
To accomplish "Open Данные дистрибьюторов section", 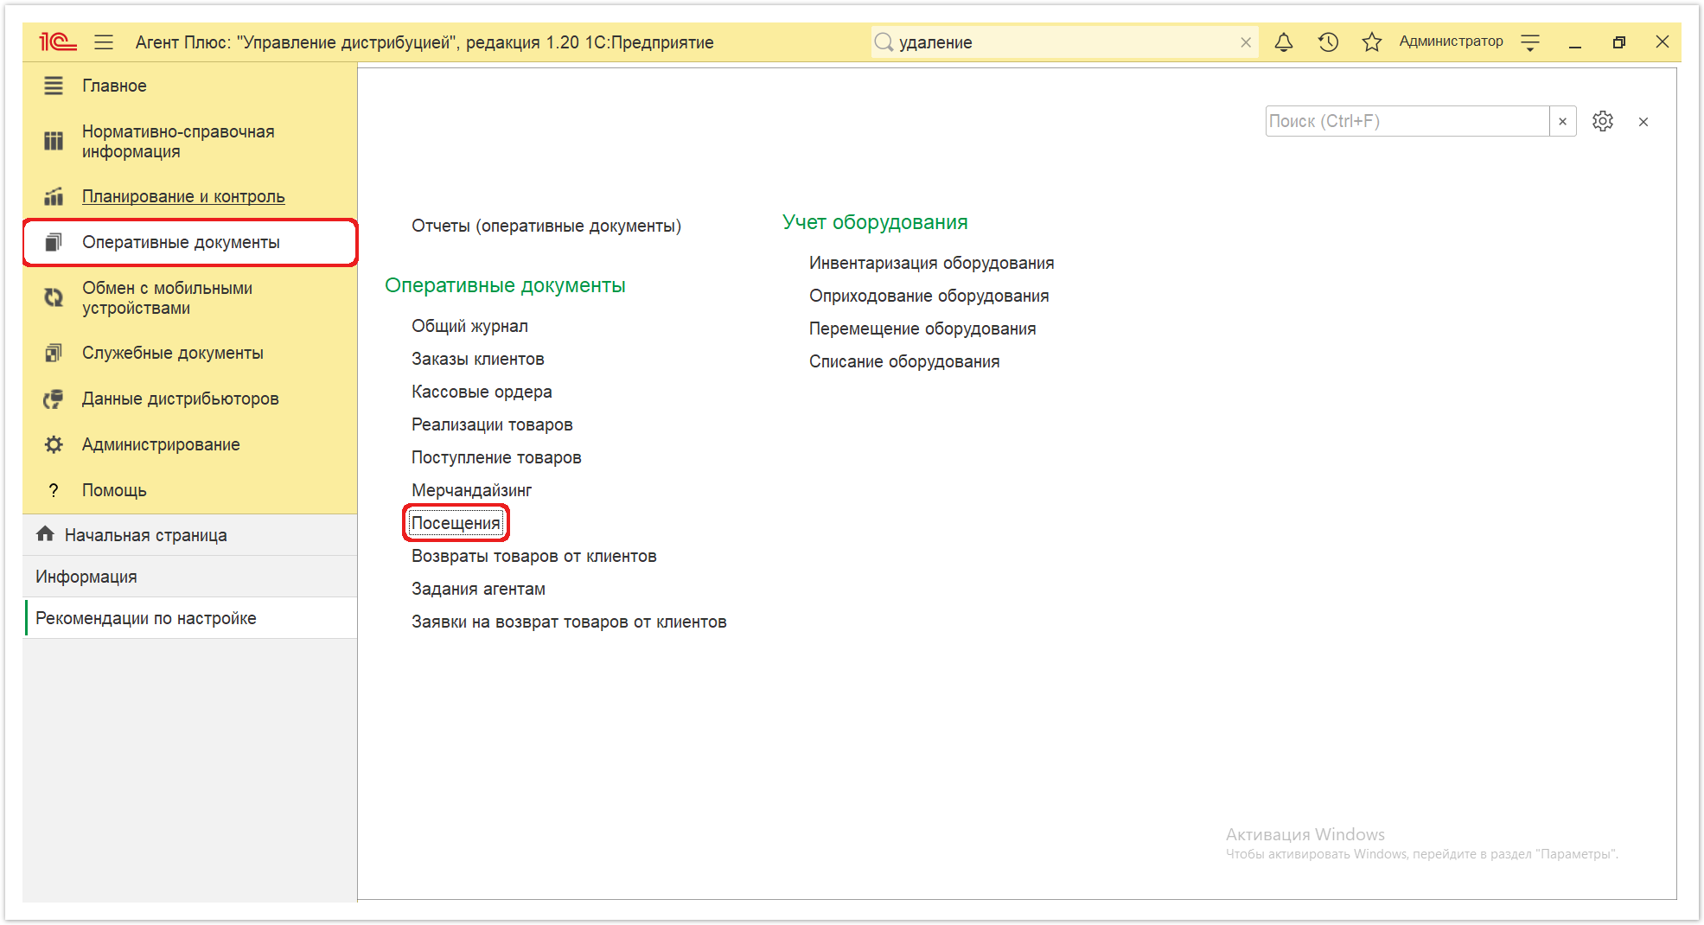I will (180, 399).
